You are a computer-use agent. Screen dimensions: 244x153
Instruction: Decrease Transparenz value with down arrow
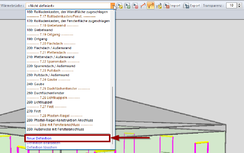(239, 7)
